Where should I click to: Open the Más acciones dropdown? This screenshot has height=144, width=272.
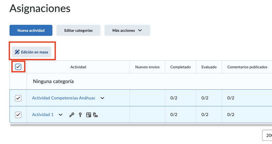[x=127, y=31]
